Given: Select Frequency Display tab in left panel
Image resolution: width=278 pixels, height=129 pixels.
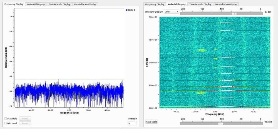Looking at the screenshot, I should (x=14, y=4).
